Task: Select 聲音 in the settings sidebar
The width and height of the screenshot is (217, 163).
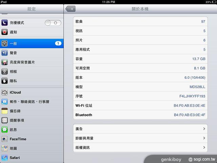Action: tap(32, 53)
